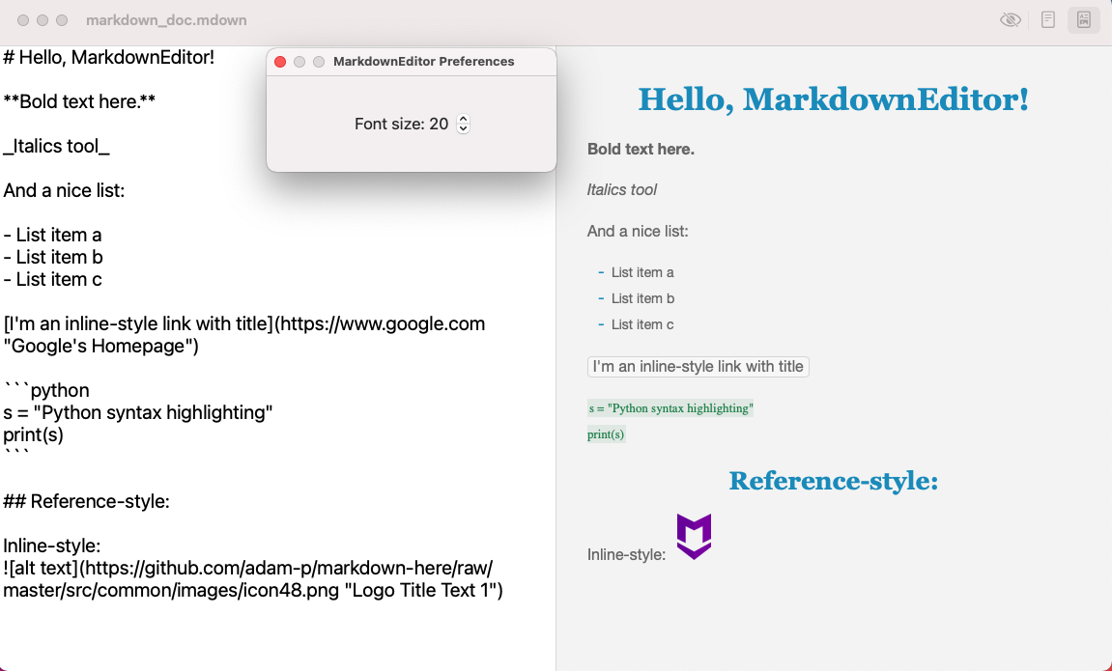Decrease font size with the stepper down arrow
Image resolution: width=1112 pixels, height=671 pixels.
pyautogui.click(x=463, y=128)
